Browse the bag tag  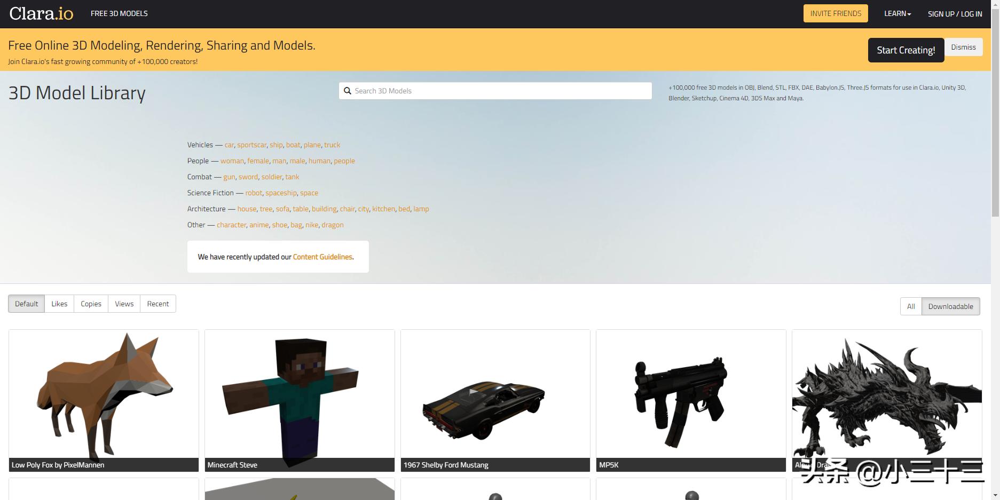(x=296, y=225)
